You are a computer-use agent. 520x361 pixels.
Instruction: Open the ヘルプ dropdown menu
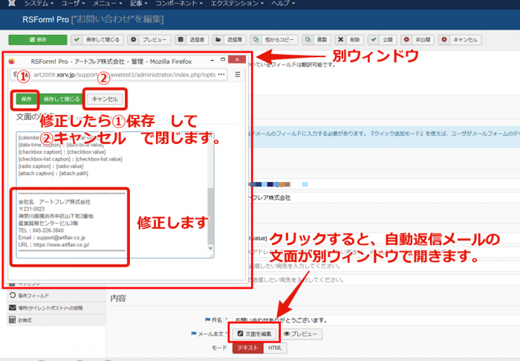click(x=282, y=3)
